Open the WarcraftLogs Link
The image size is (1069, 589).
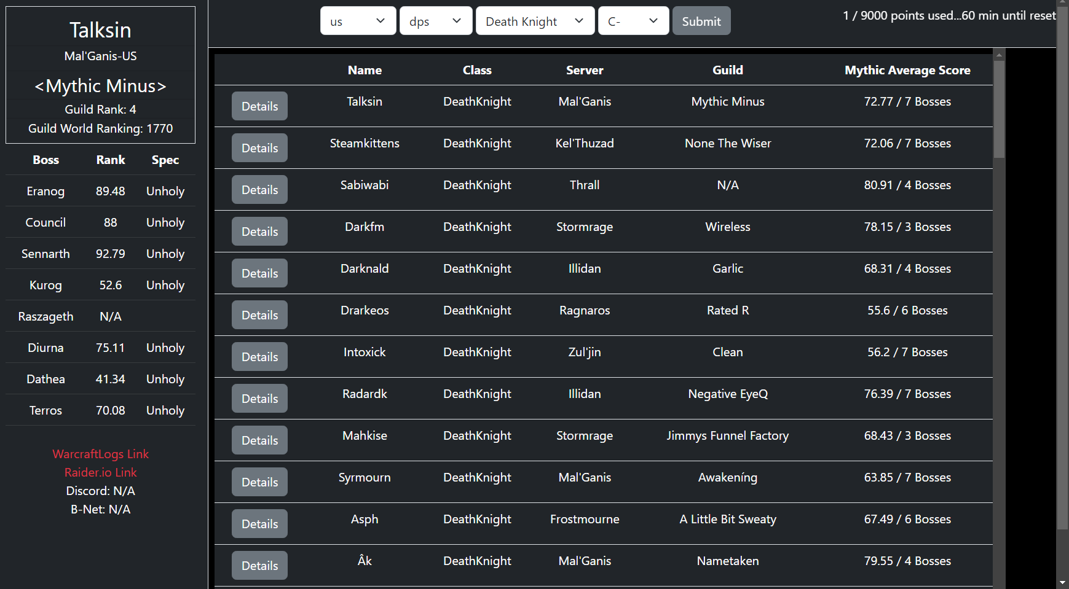click(x=100, y=454)
